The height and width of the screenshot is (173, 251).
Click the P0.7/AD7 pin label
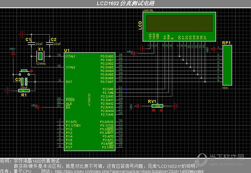107,82
